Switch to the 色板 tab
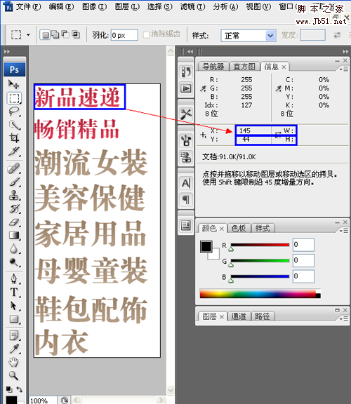 point(239,228)
